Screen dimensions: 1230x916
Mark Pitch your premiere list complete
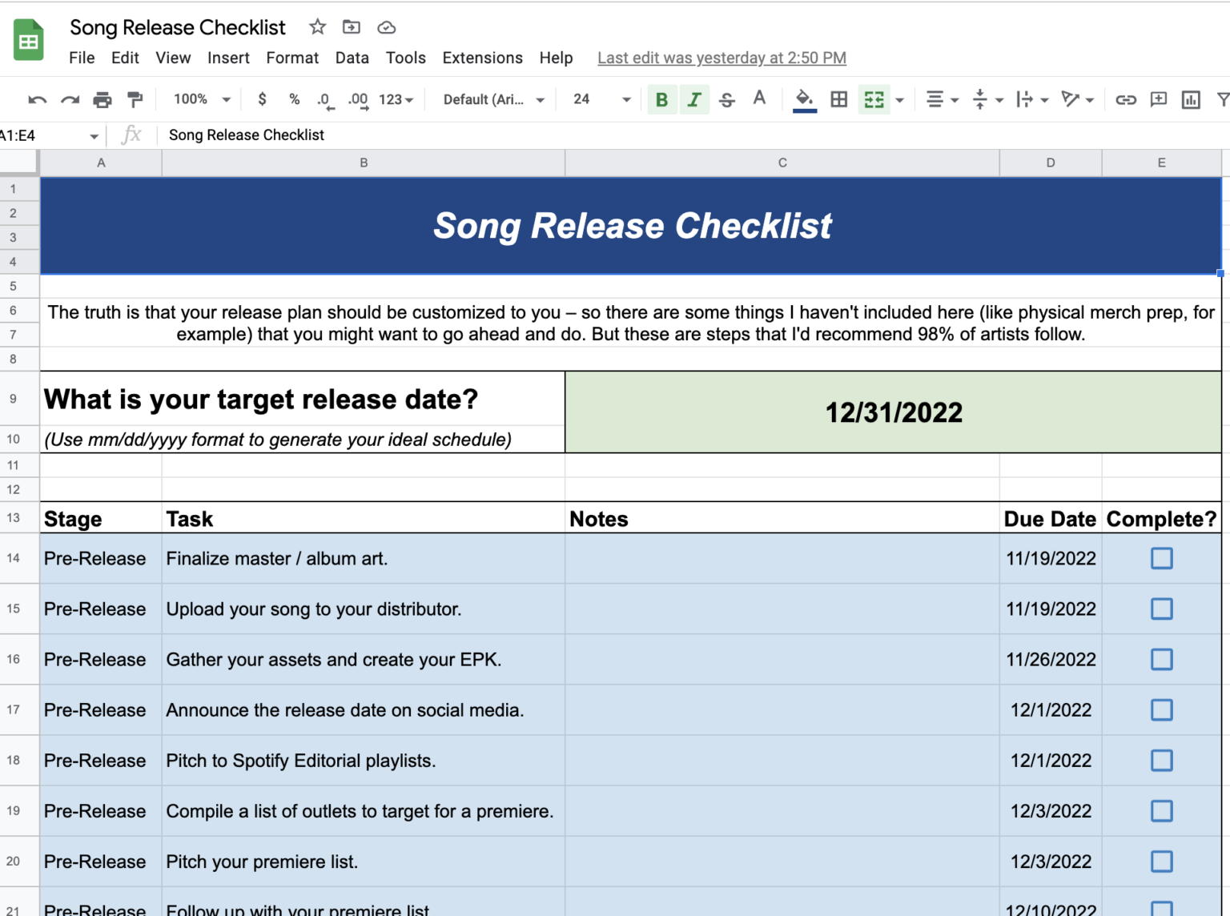(x=1161, y=862)
